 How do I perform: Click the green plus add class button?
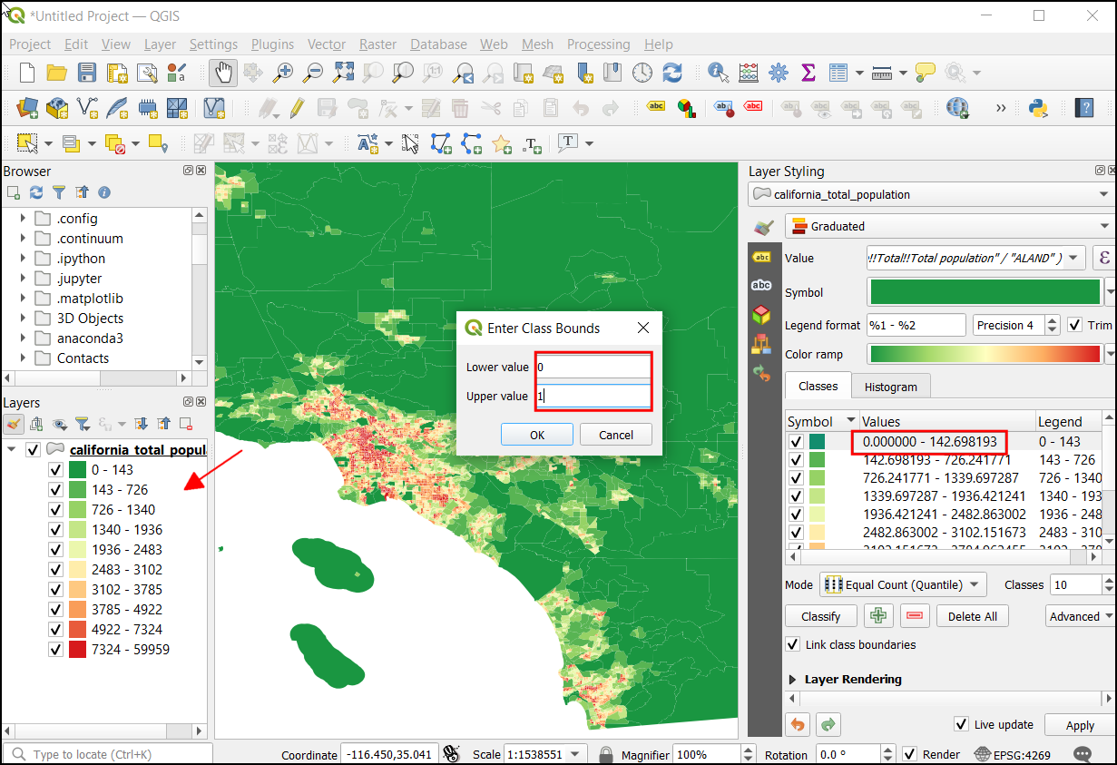(x=877, y=616)
